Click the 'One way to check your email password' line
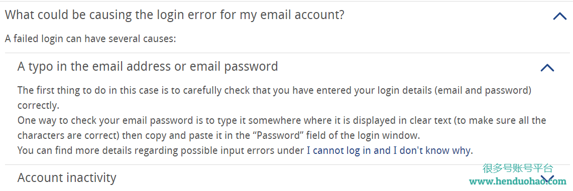 (x=282, y=120)
